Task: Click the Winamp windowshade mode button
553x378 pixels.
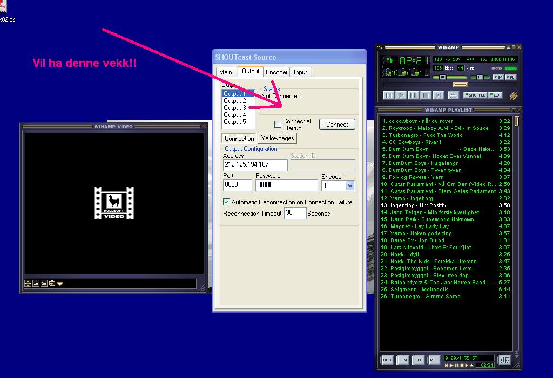Action: pyautogui.click(x=514, y=47)
